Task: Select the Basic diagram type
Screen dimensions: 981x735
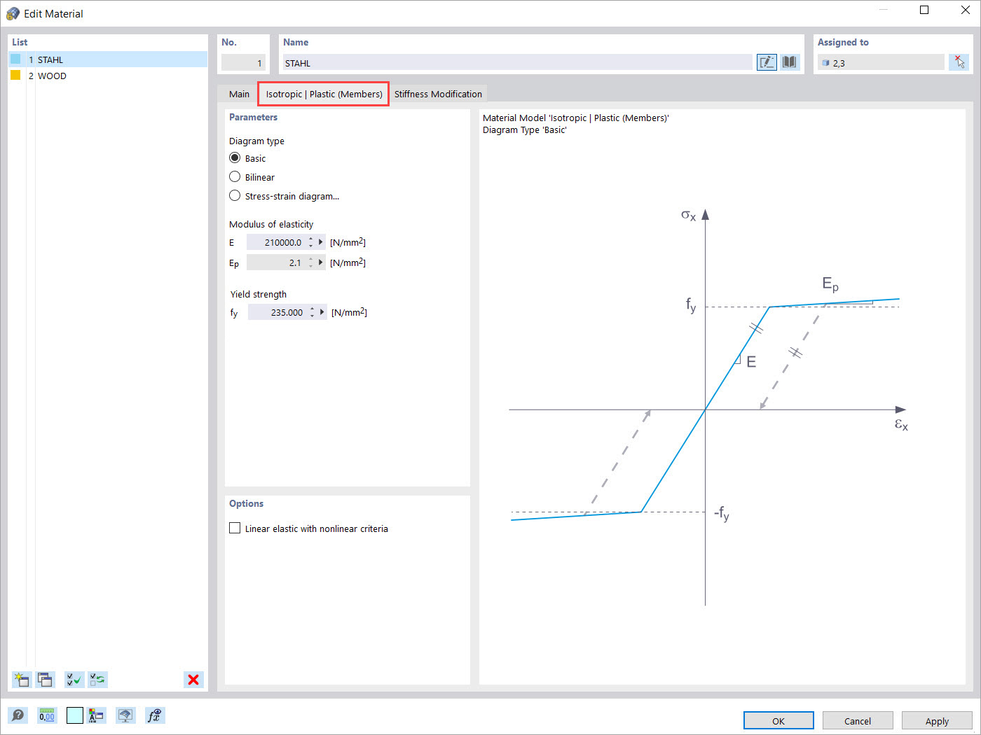Action: click(235, 158)
